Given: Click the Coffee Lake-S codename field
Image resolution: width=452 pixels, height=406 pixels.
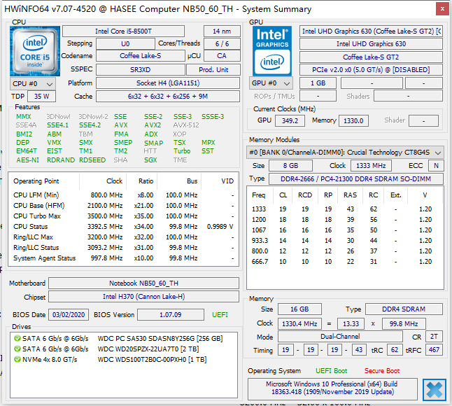Looking at the screenshot, I should click(x=141, y=56).
